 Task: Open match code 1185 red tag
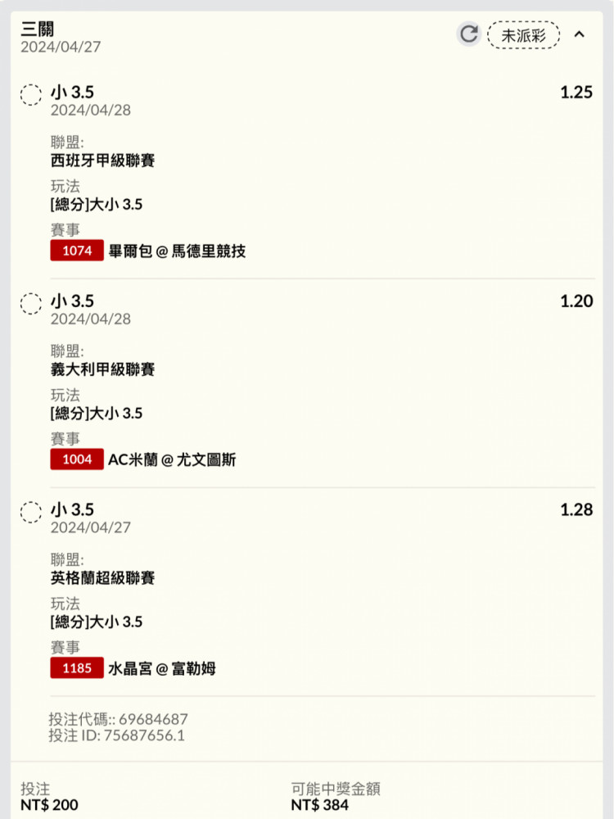(77, 667)
